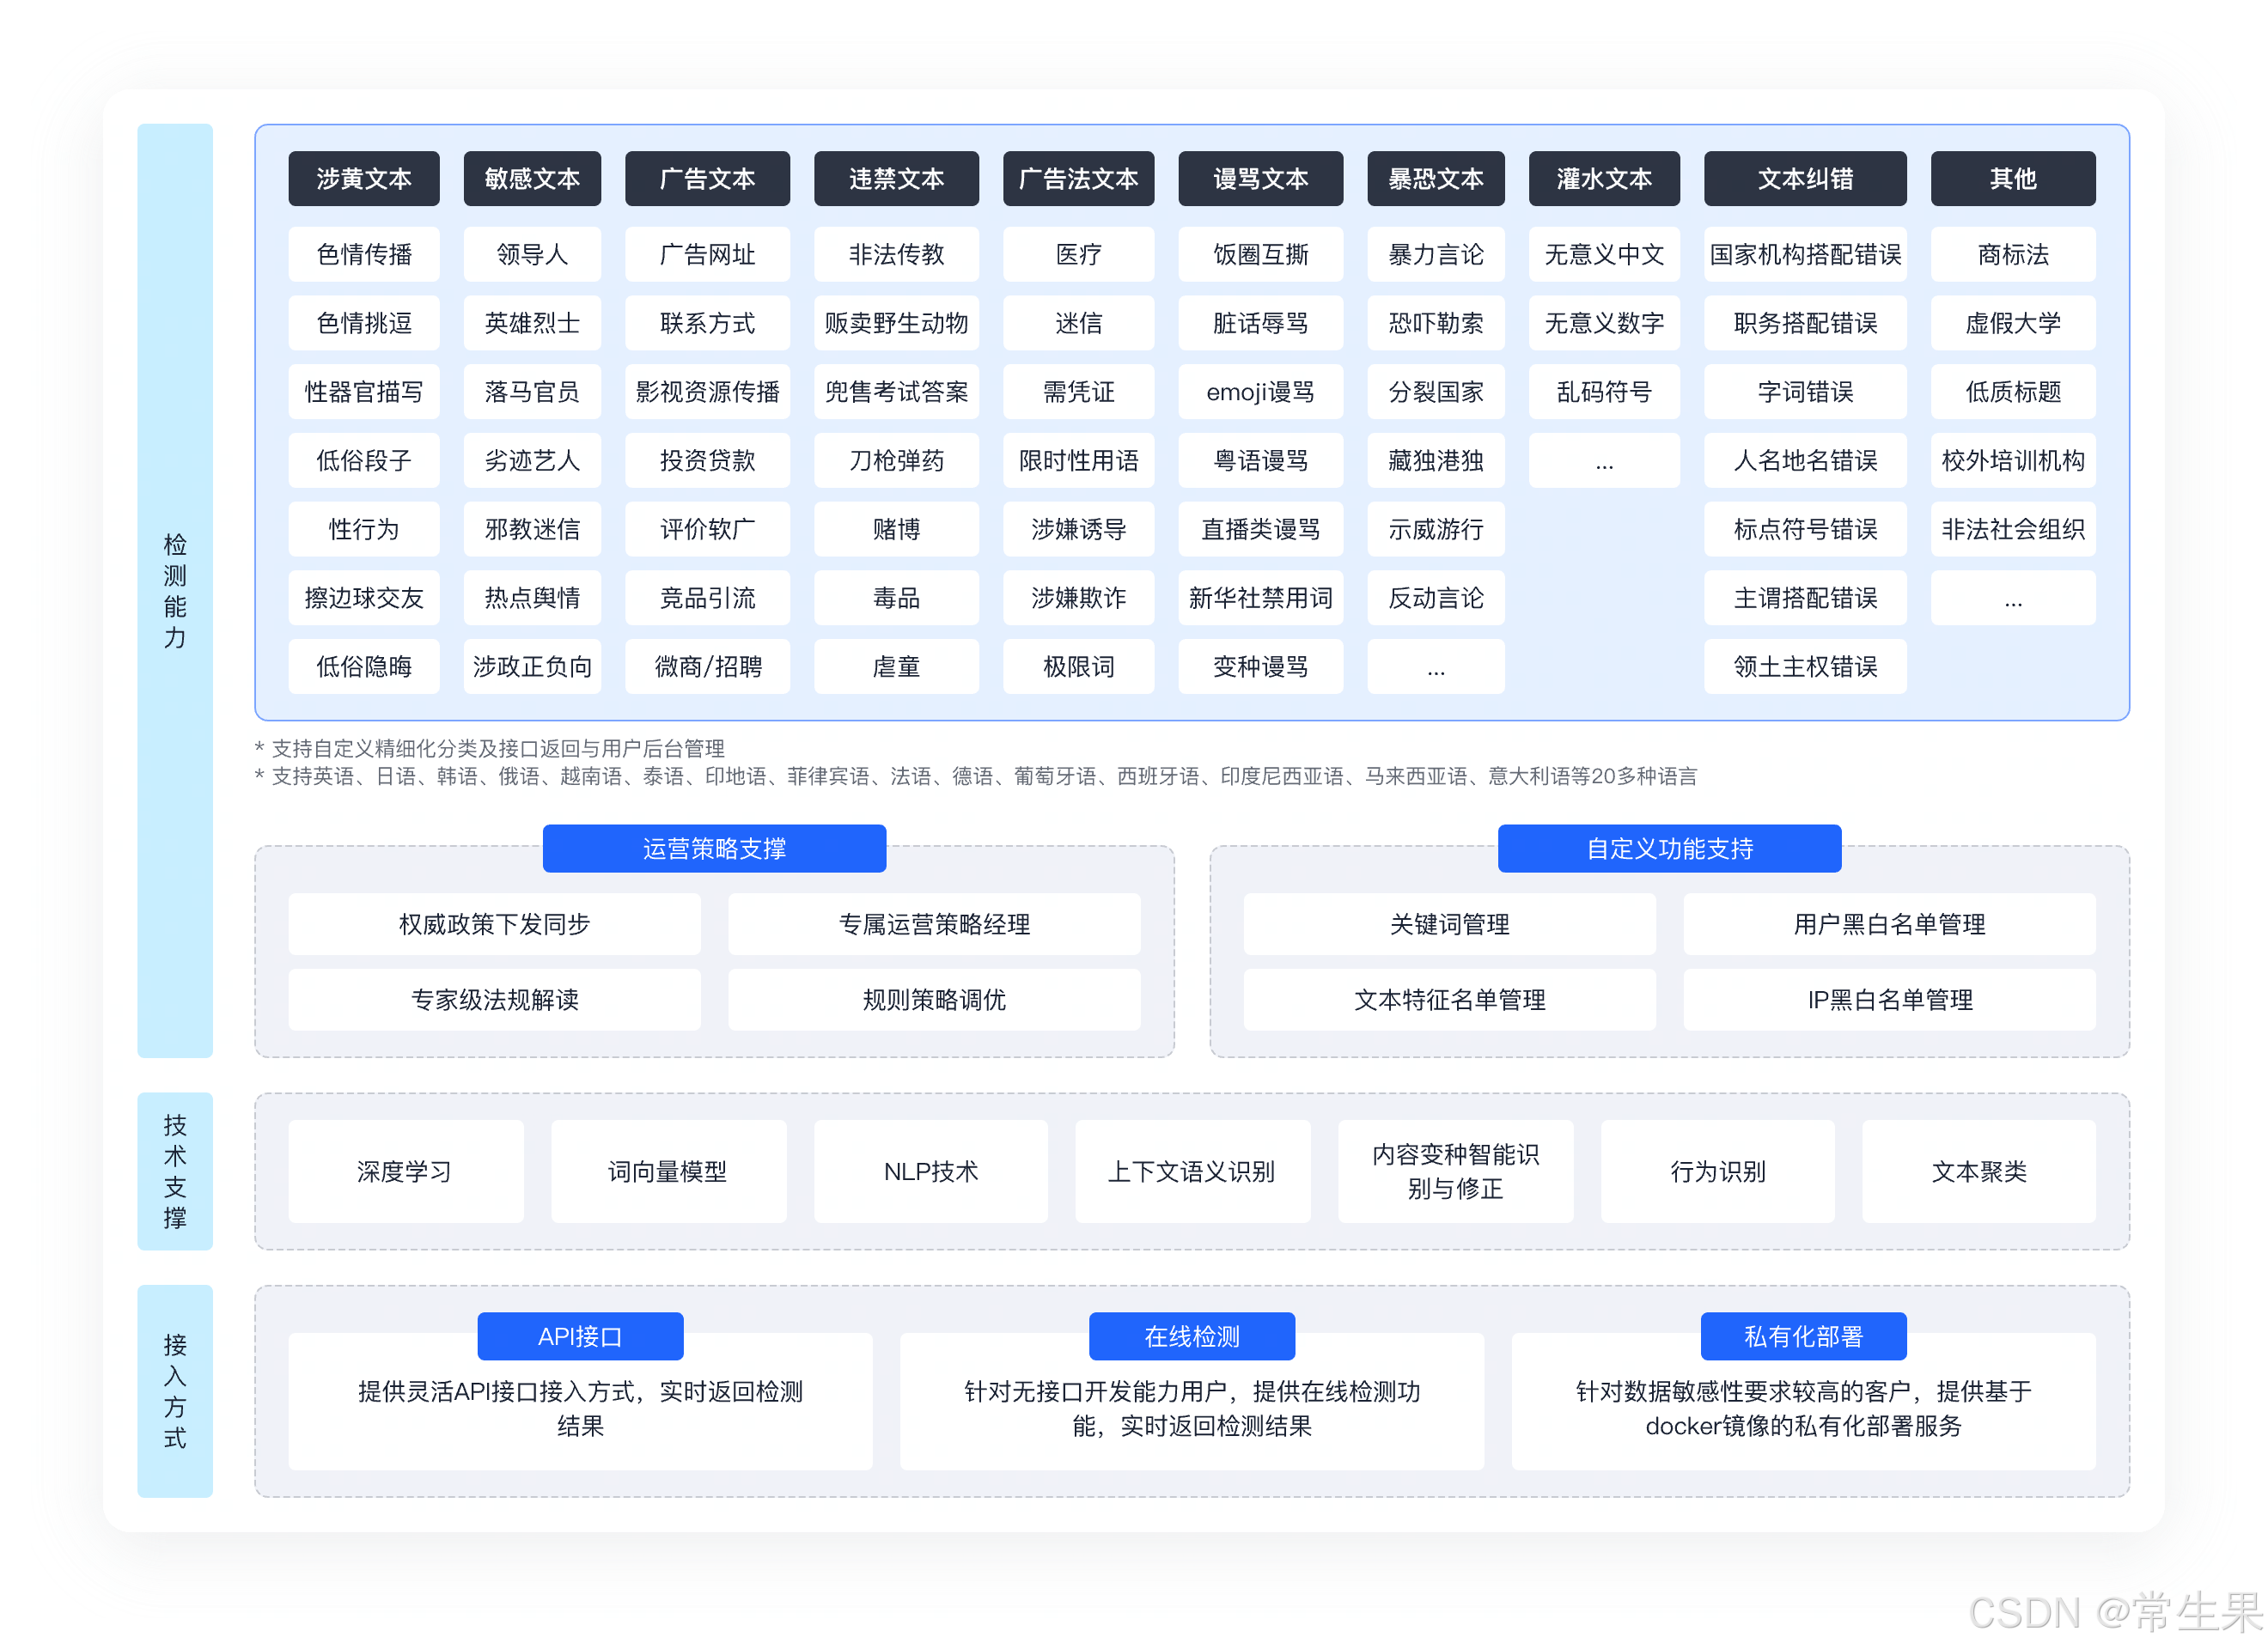Choose the 私有化部署 blue label

point(1803,1336)
